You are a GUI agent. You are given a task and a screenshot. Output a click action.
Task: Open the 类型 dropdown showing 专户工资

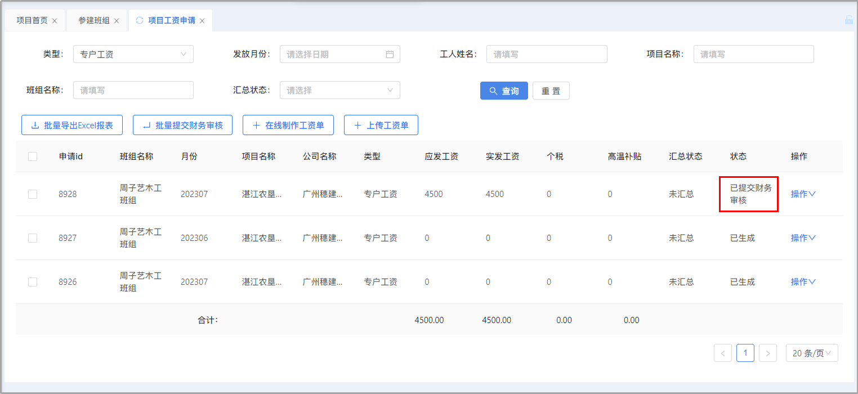(x=133, y=55)
